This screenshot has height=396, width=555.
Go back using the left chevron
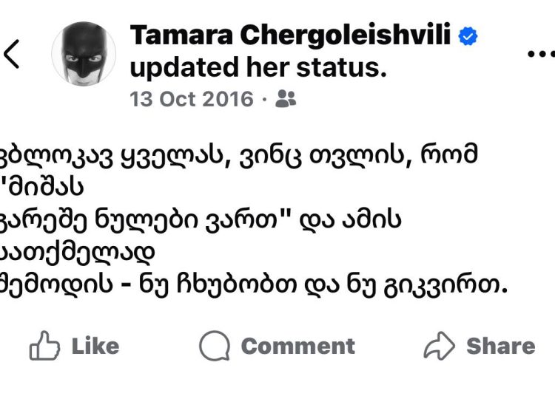[x=13, y=53]
